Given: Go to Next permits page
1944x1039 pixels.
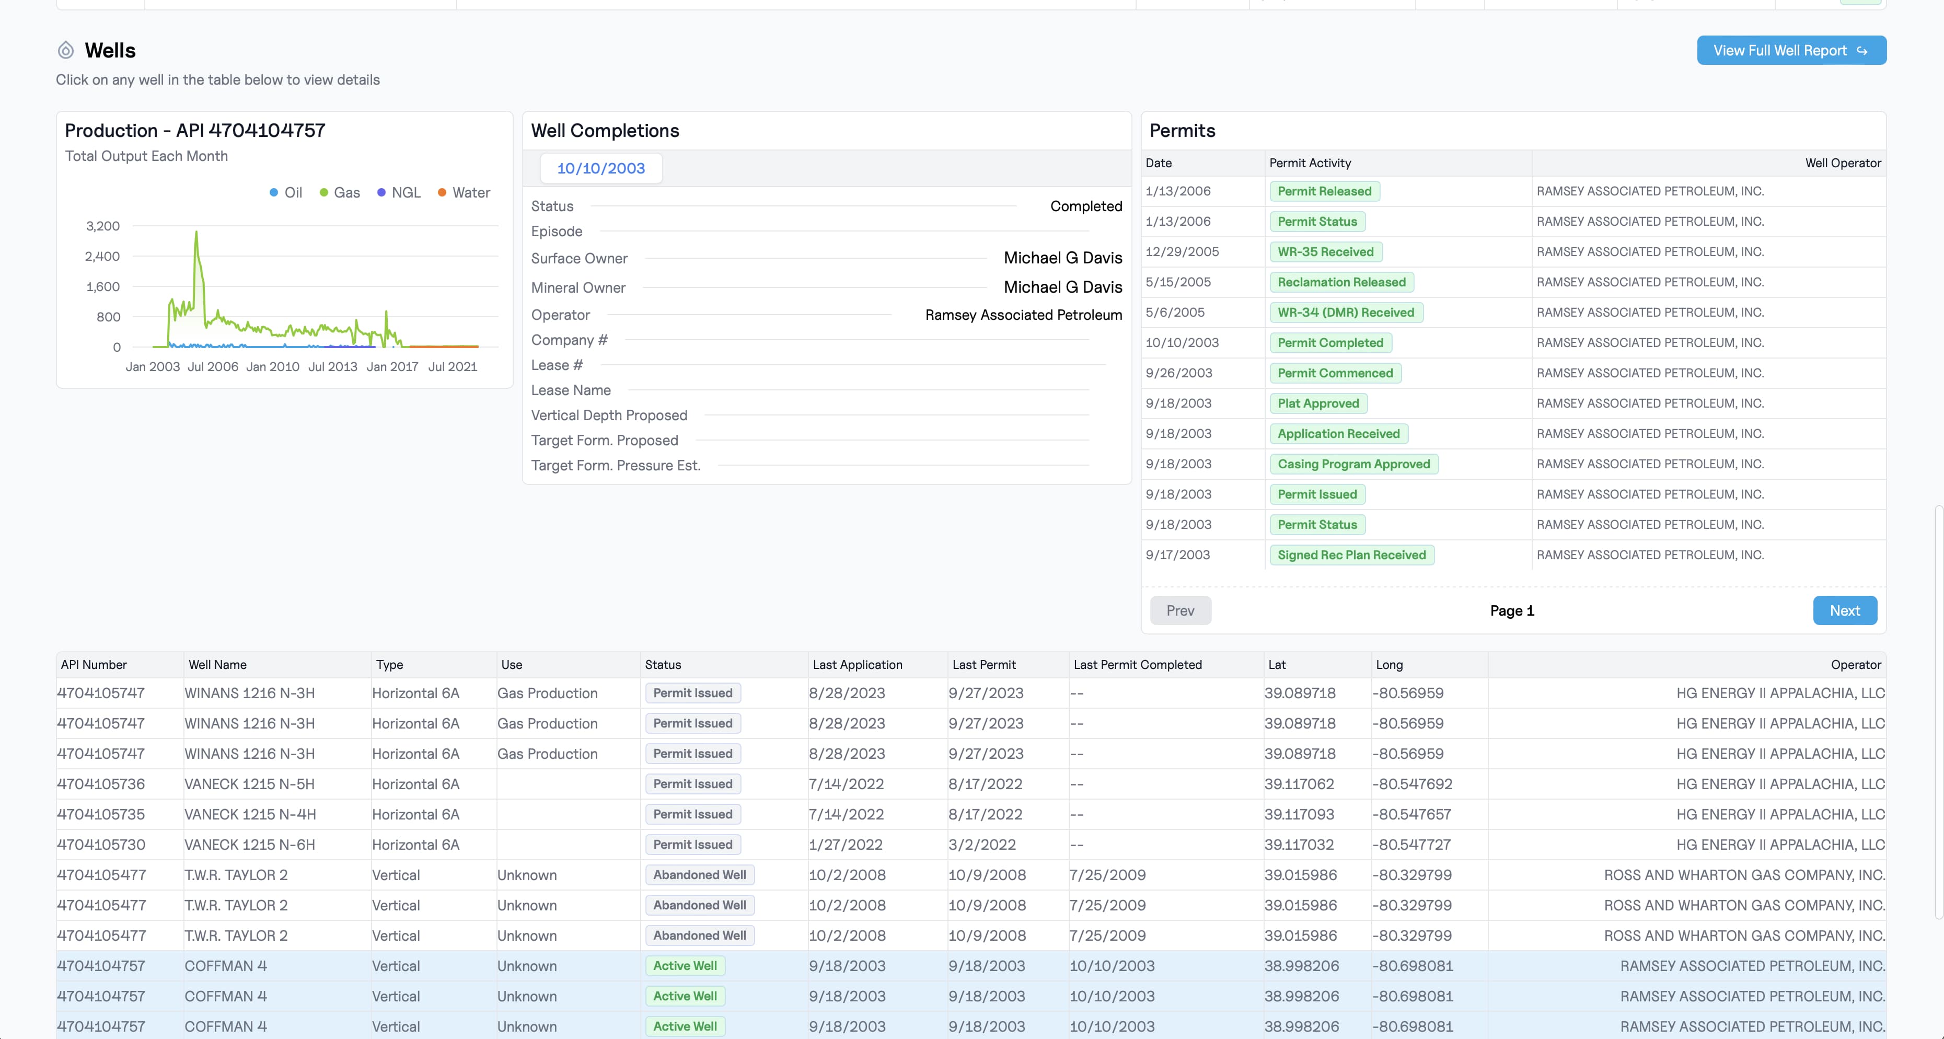Looking at the screenshot, I should 1844,610.
